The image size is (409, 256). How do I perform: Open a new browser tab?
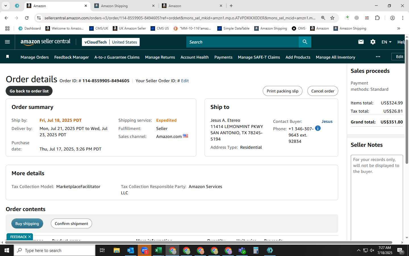pos(231,6)
